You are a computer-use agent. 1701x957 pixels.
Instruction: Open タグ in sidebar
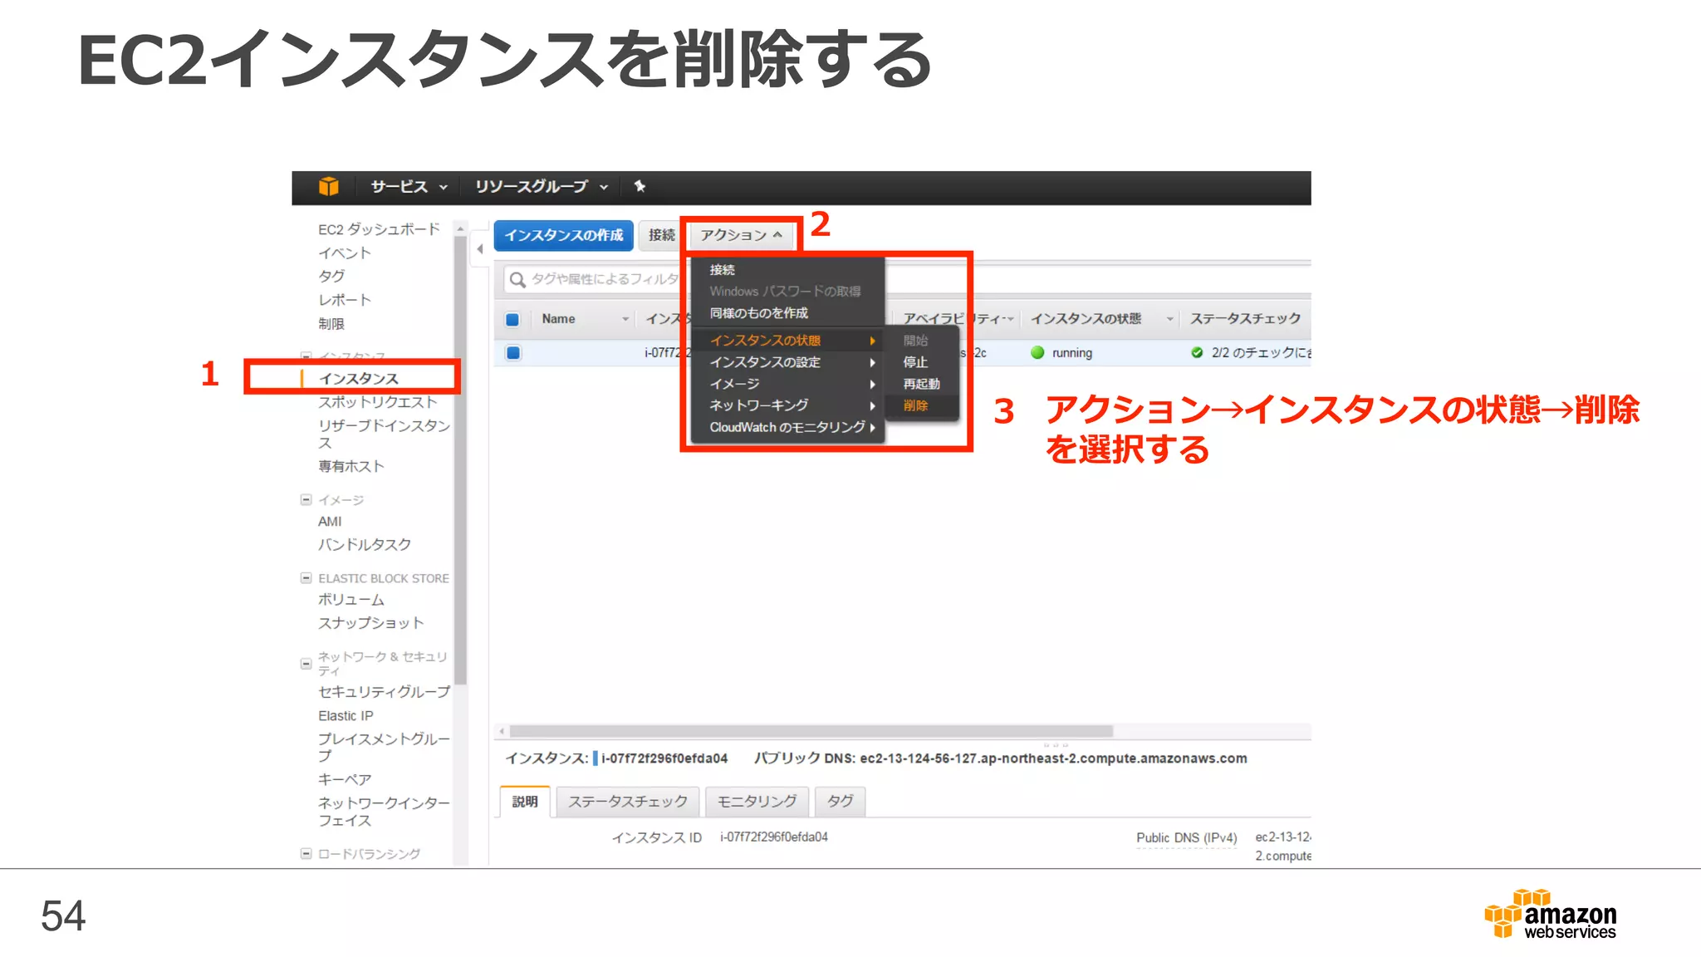click(331, 276)
